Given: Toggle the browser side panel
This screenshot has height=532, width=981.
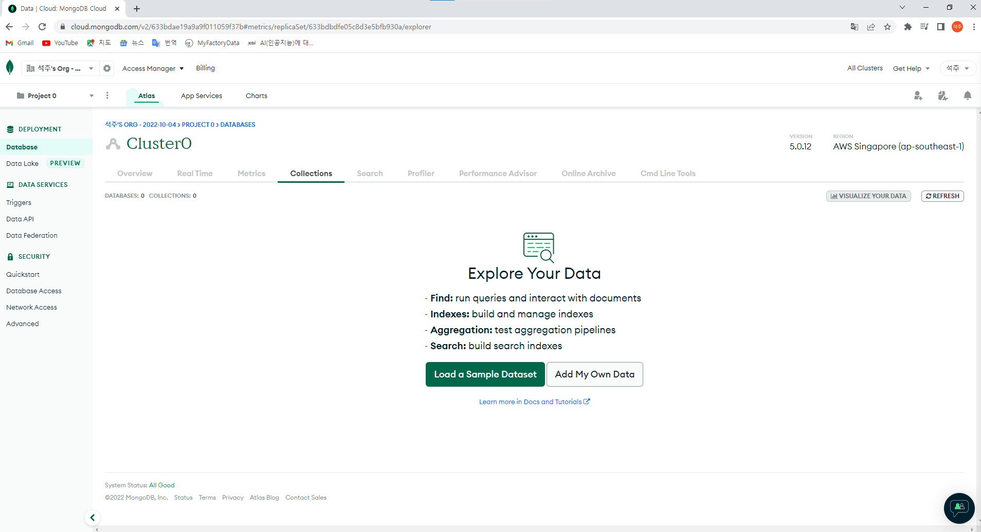Looking at the screenshot, I should [941, 27].
